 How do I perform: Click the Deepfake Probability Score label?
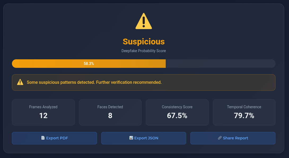(143, 51)
